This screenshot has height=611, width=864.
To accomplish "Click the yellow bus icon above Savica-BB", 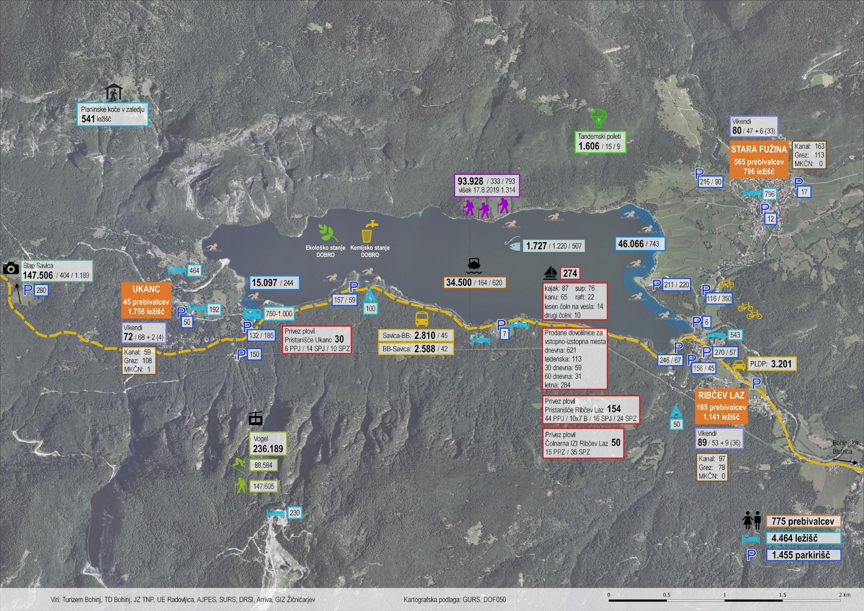I will click(x=422, y=319).
